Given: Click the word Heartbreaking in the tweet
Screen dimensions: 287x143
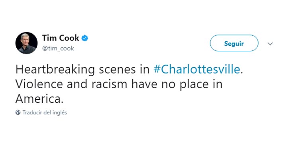Looking at the screenshot, I should (55, 70).
